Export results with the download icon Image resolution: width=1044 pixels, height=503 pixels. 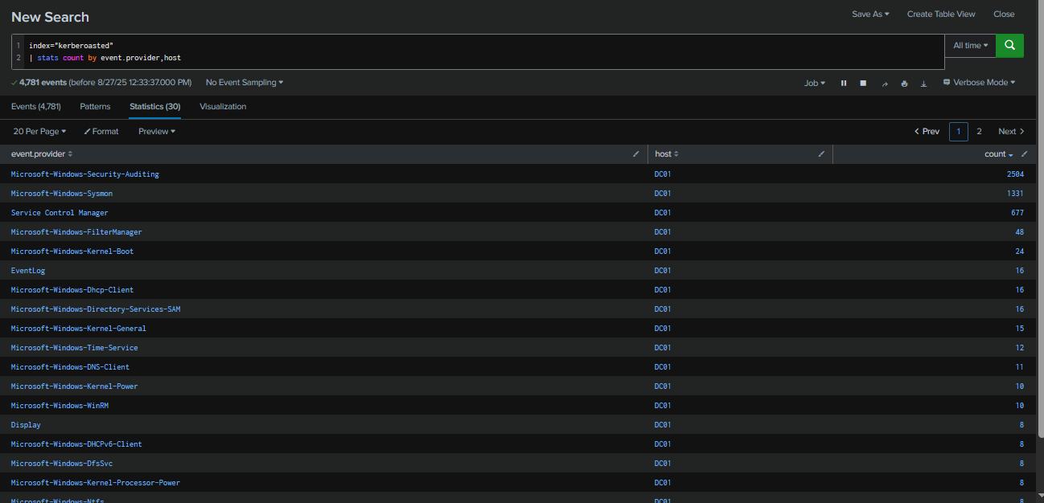click(923, 83)
